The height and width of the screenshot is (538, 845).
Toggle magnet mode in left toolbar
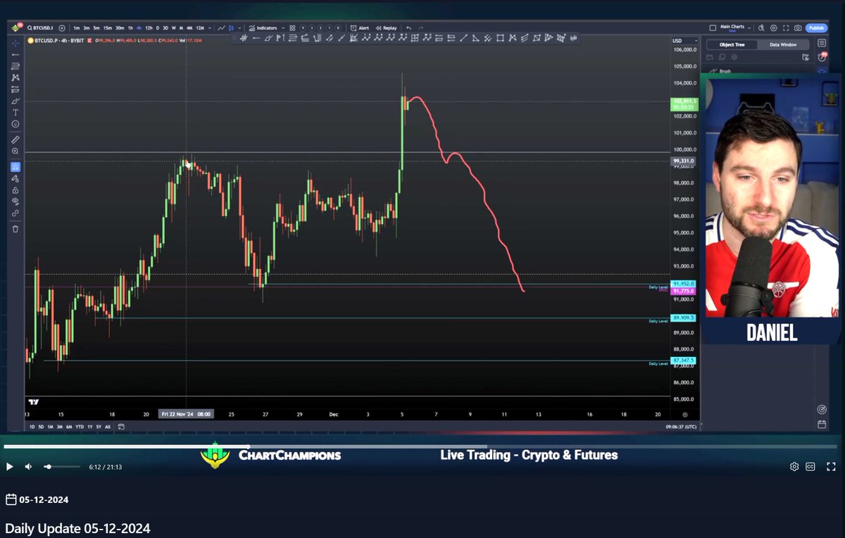pyautogui.click(x=15, y=167)
